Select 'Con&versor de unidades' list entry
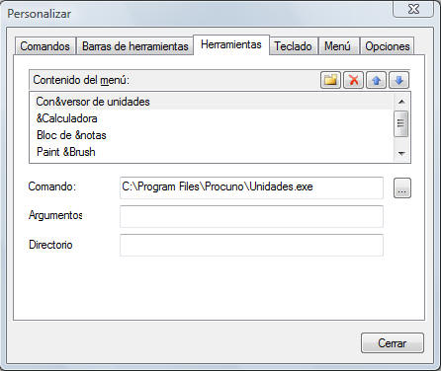 tap(212, 102)
